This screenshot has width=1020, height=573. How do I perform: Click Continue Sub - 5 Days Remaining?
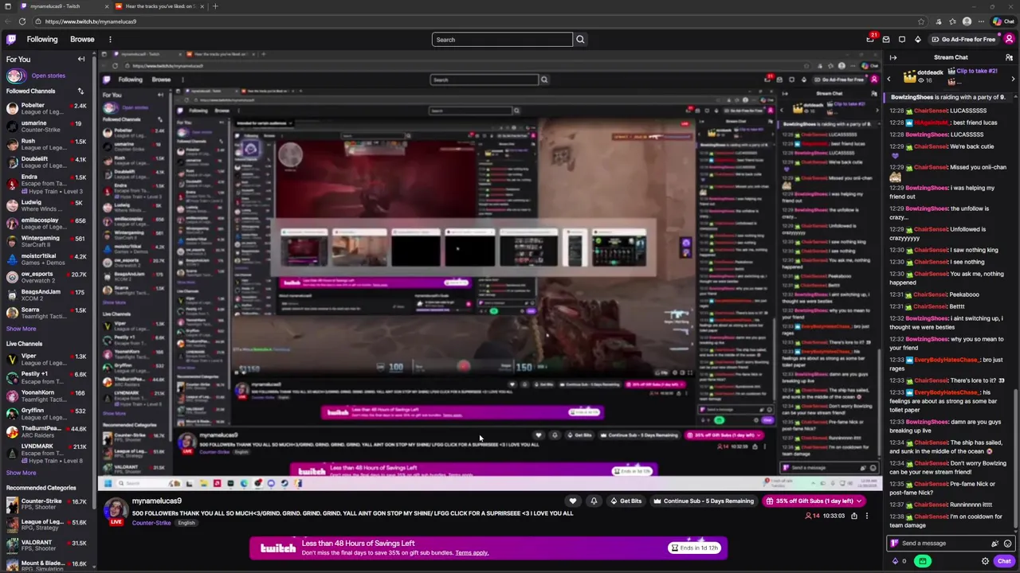(703, 501)
